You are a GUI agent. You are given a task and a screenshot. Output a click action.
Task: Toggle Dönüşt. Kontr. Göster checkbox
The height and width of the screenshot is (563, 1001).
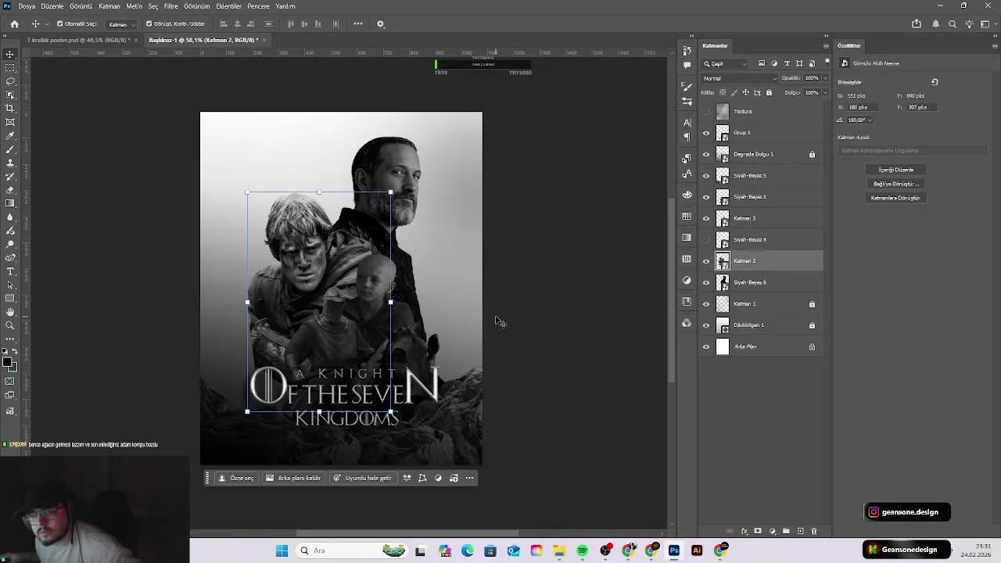[x=149, y=24]
